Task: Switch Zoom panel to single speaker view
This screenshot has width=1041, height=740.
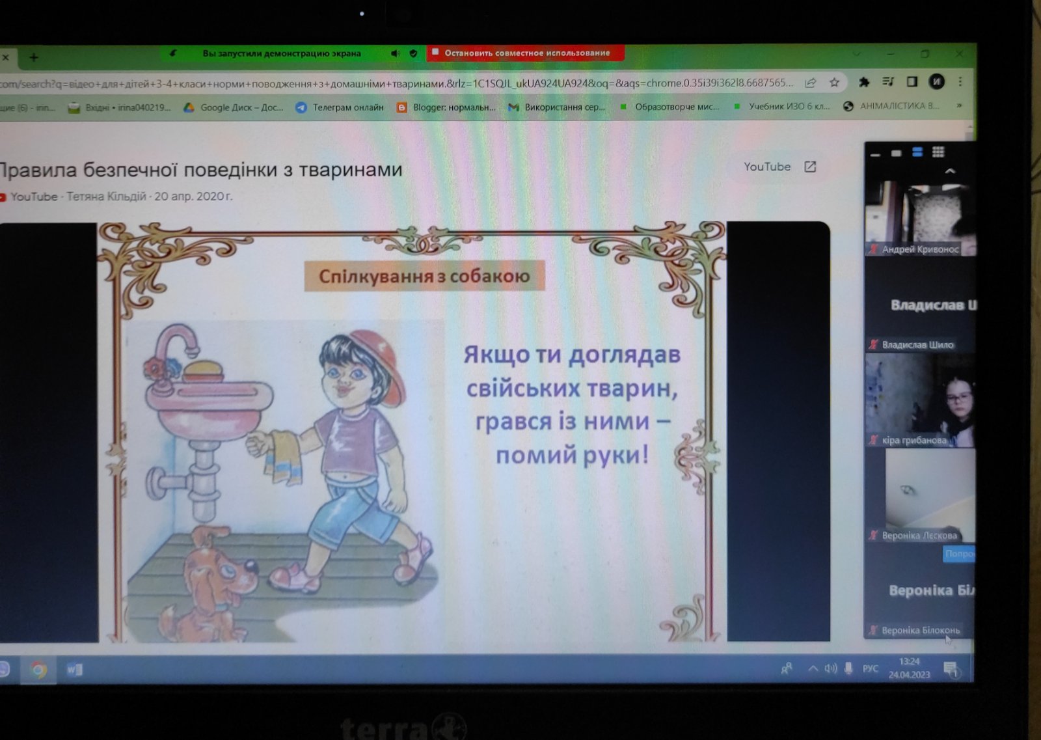Action: [896, 153]
